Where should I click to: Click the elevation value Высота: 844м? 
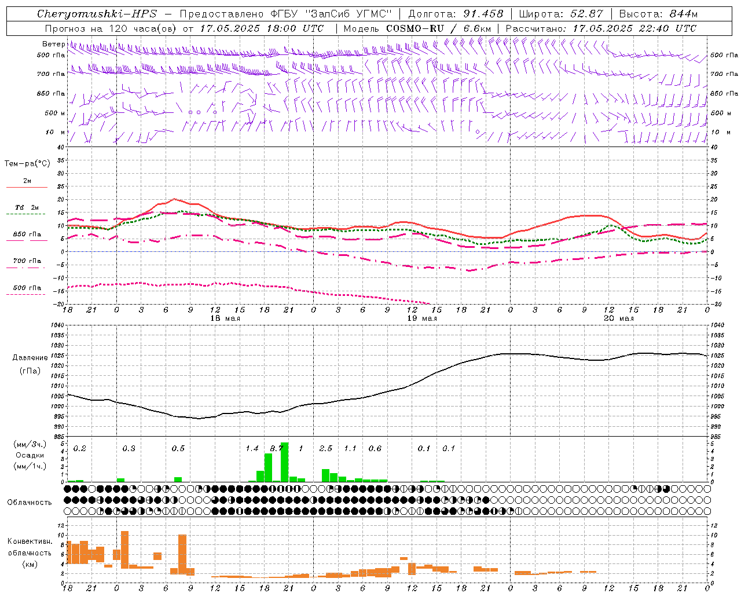click(658, 14)
